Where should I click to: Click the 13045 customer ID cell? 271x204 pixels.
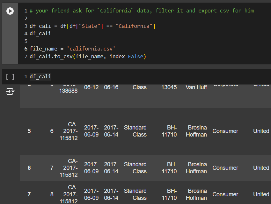pyautogui.click(x=169, y=87)
